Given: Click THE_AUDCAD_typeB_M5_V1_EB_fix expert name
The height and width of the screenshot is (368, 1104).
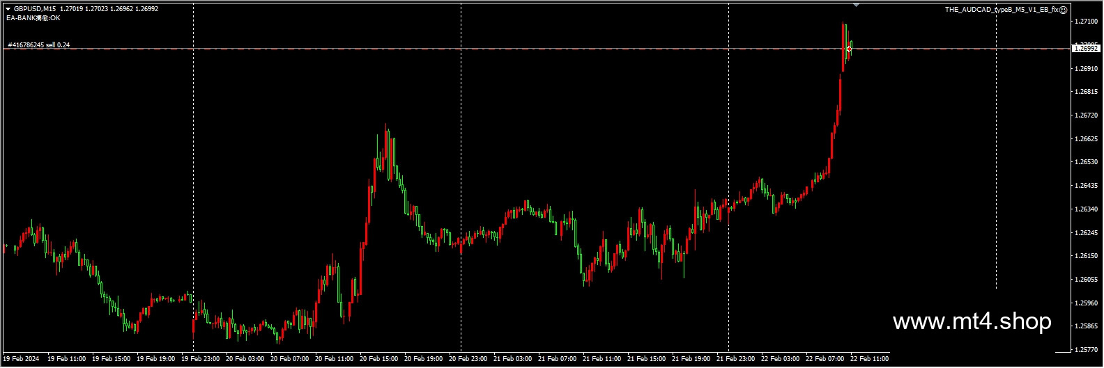Looking at the screenshot, I should (x=1002, y=10).
